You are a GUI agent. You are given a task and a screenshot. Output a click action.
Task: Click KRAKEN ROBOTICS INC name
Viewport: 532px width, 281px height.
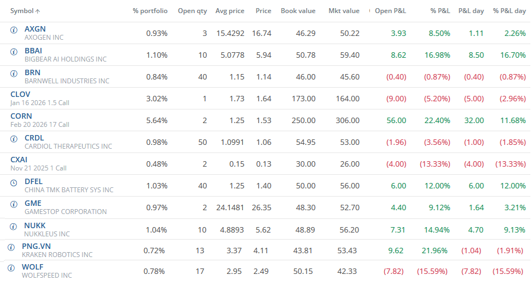(57, 255)
